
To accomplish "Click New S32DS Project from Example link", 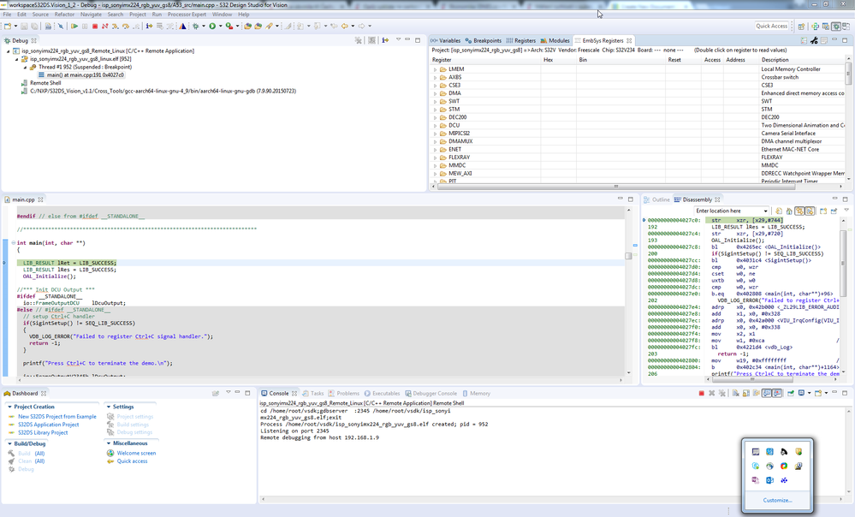I will tap(56, 417).
